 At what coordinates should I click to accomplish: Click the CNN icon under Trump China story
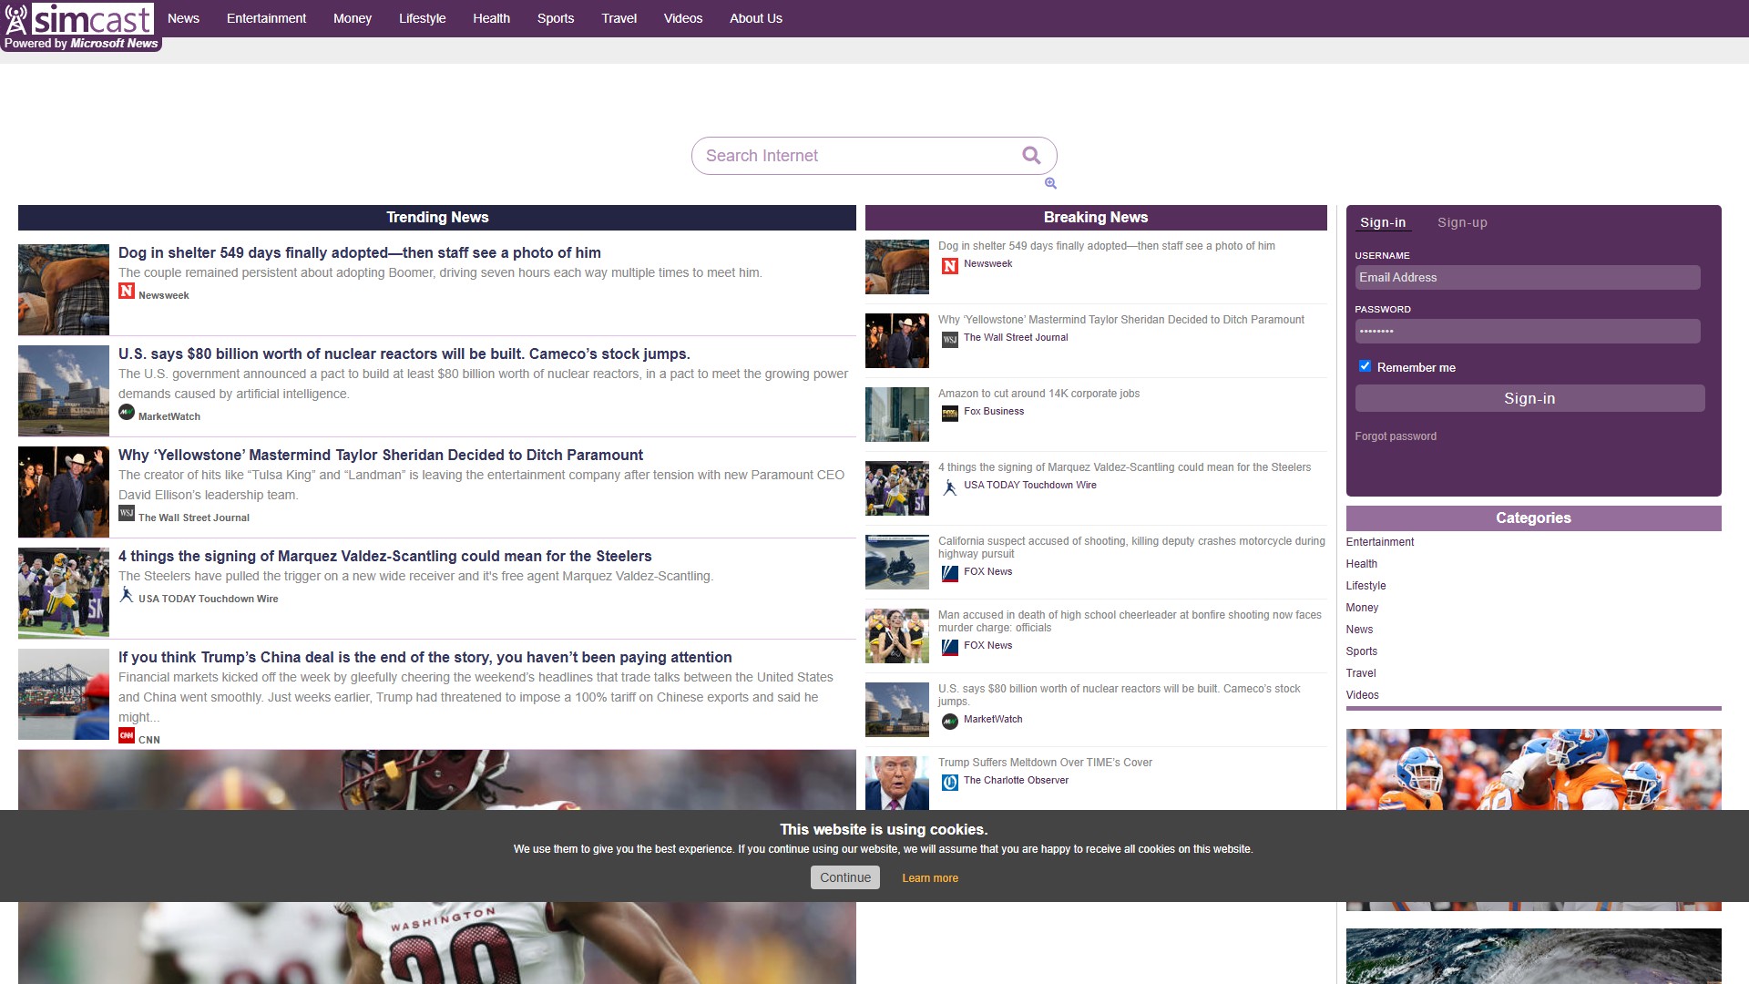[127, 736]
